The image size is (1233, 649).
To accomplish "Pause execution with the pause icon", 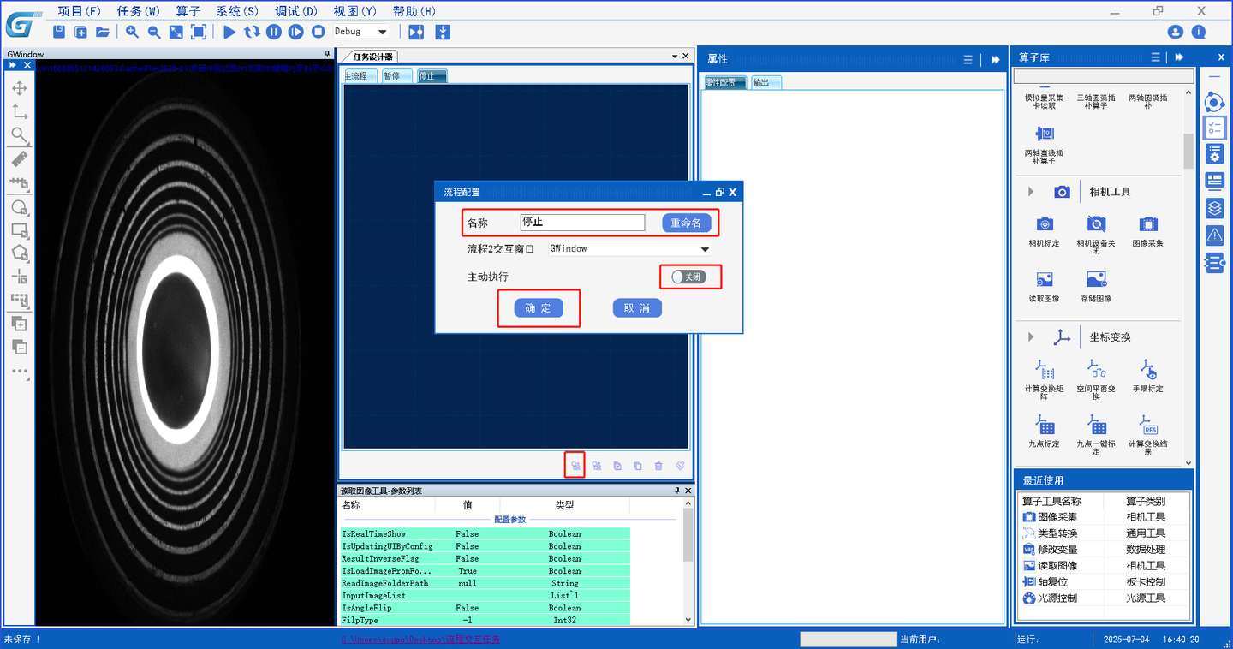I will click(x=274, y=32).
